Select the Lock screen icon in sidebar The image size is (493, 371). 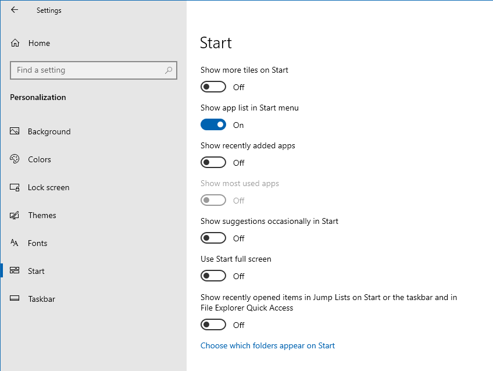pyautogui.click(x=14, y=187)
